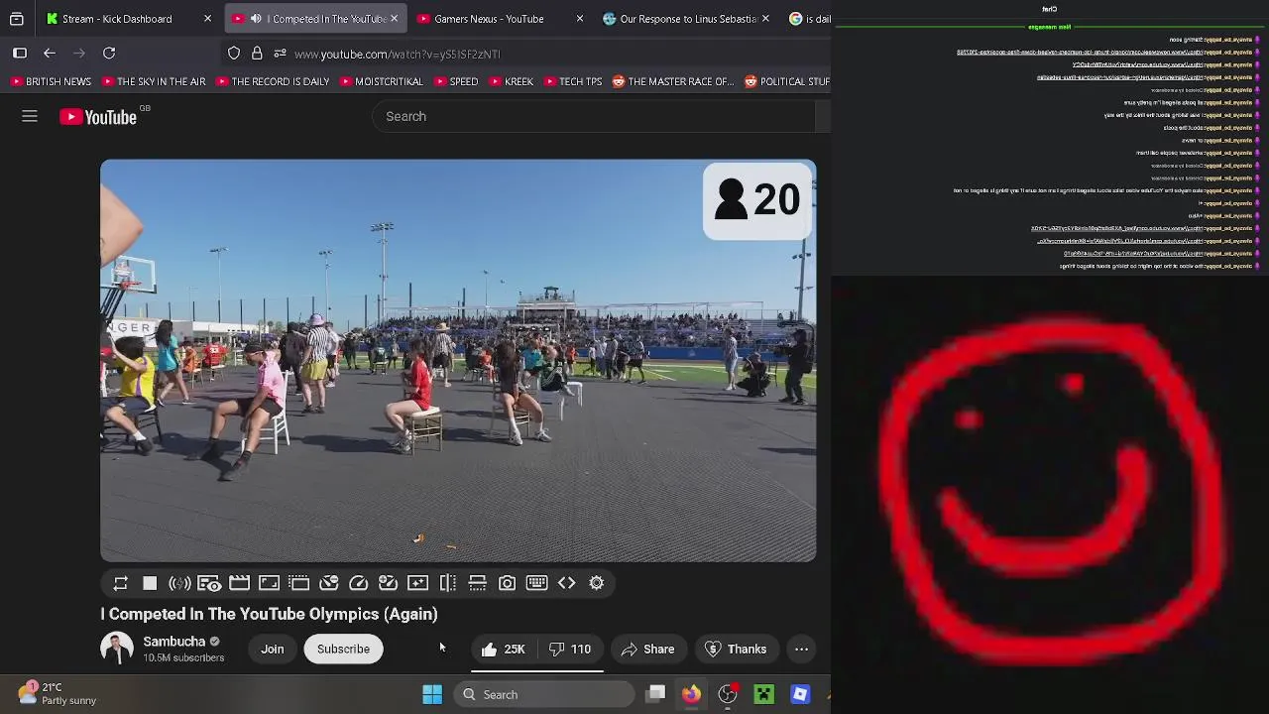Click the Firefox taskbar icon

click(691, 694)
